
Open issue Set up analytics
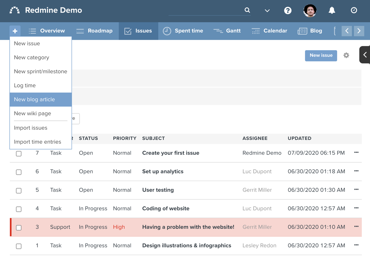tap(163, 172)
